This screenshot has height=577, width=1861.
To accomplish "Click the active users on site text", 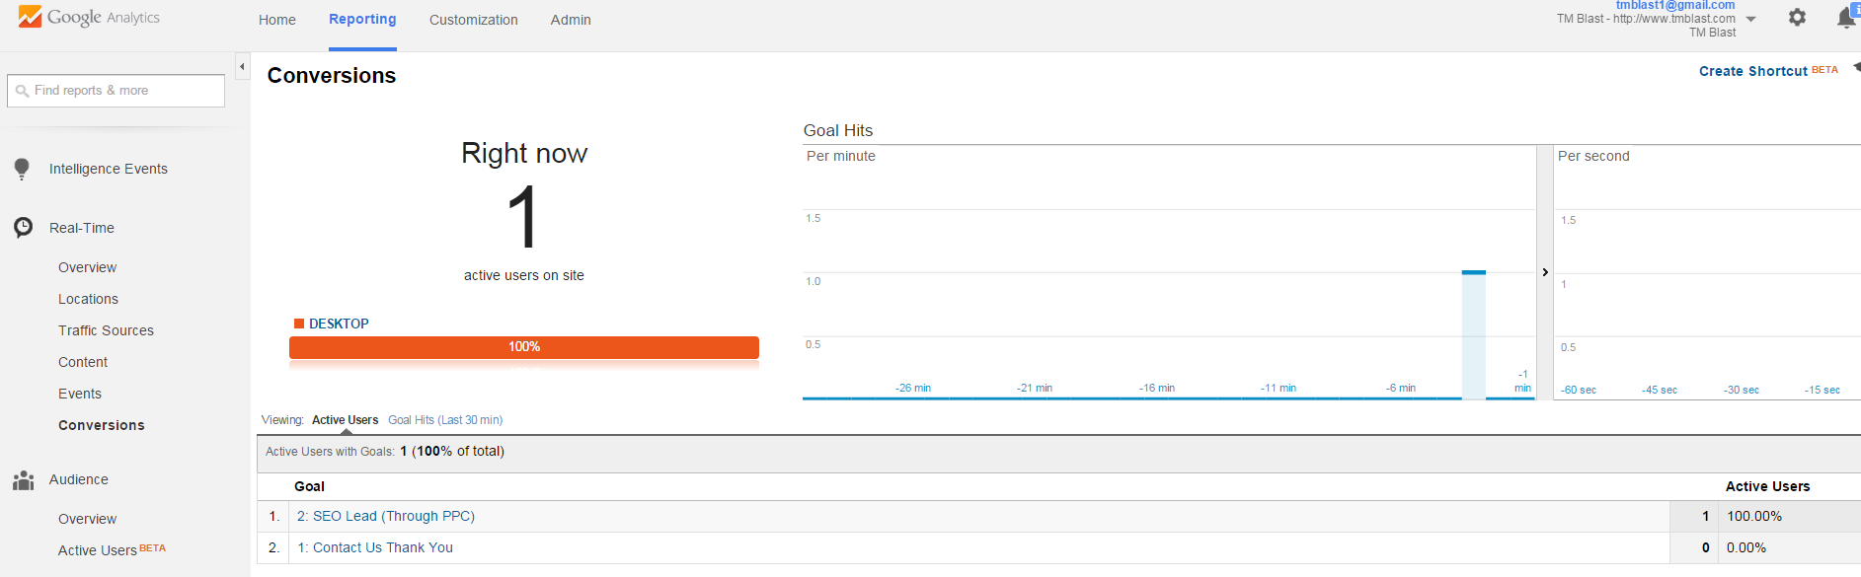I will pyautogui.click(x=524, y=275).
